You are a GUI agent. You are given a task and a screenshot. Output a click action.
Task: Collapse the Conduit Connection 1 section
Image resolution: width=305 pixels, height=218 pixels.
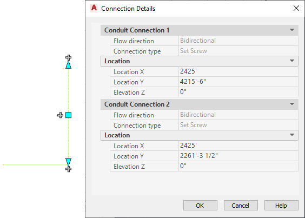pyautogui.click(x=292, y=30)
